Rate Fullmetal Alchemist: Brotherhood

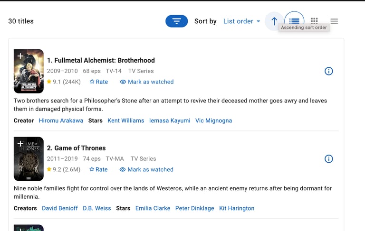pyautogui.click(x=98, y=82)
